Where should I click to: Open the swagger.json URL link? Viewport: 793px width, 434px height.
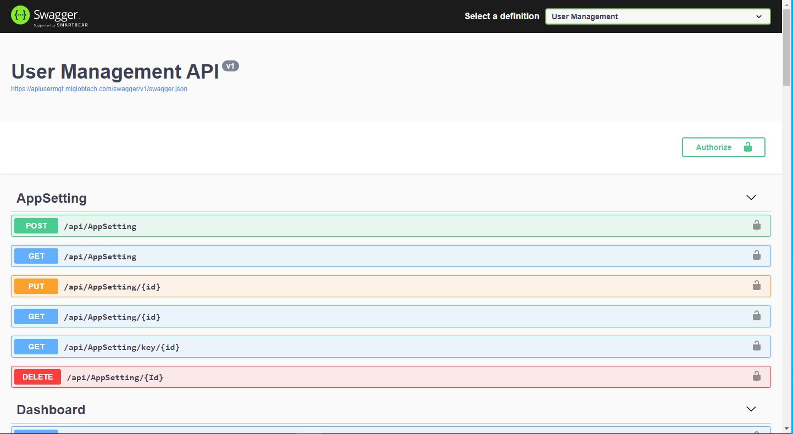[99, 89]
